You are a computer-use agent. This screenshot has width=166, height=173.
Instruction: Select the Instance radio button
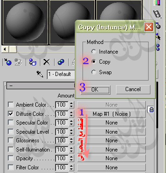(94, 52)
